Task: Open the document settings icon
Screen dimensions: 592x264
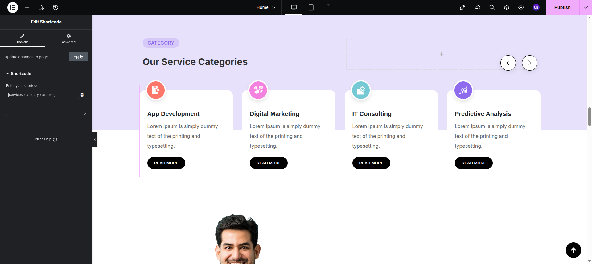Action: (x=41, y=7)
